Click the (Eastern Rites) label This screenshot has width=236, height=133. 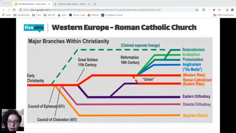pos(194,84)
